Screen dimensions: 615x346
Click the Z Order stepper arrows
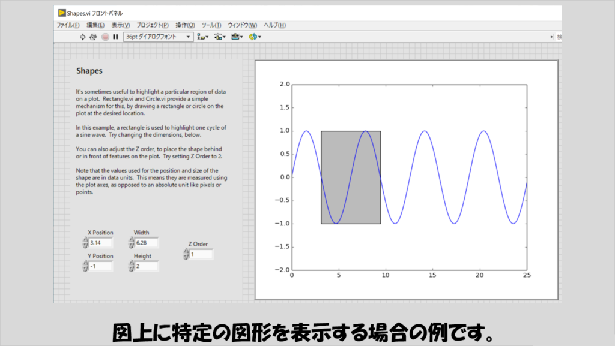(x=186, y=254)
